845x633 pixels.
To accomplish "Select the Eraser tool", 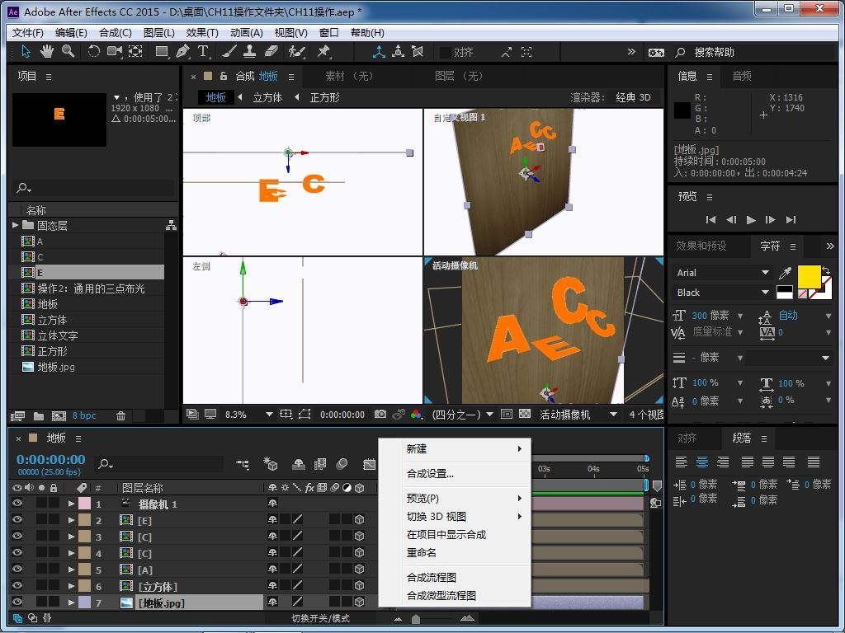I will coord(271,52).
